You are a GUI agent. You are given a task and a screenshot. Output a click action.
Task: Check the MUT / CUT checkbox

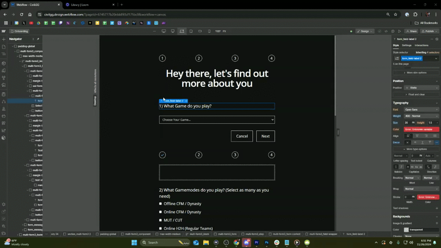pyautogui.click(x=160, y=220)
